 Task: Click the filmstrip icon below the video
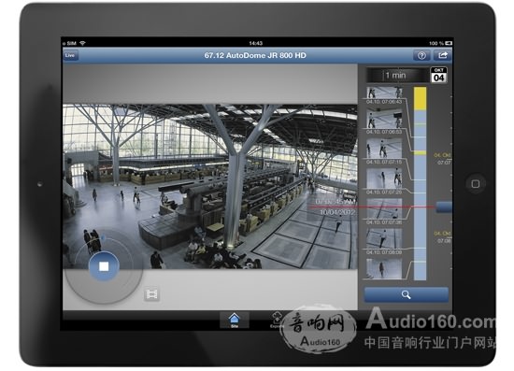pyautogui.click(x=151, y=294)
